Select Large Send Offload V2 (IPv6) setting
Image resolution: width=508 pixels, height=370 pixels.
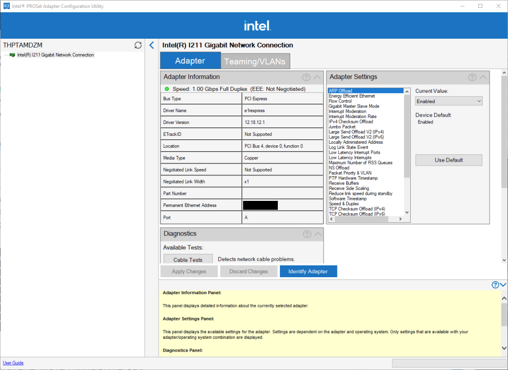tap(356, 137)
